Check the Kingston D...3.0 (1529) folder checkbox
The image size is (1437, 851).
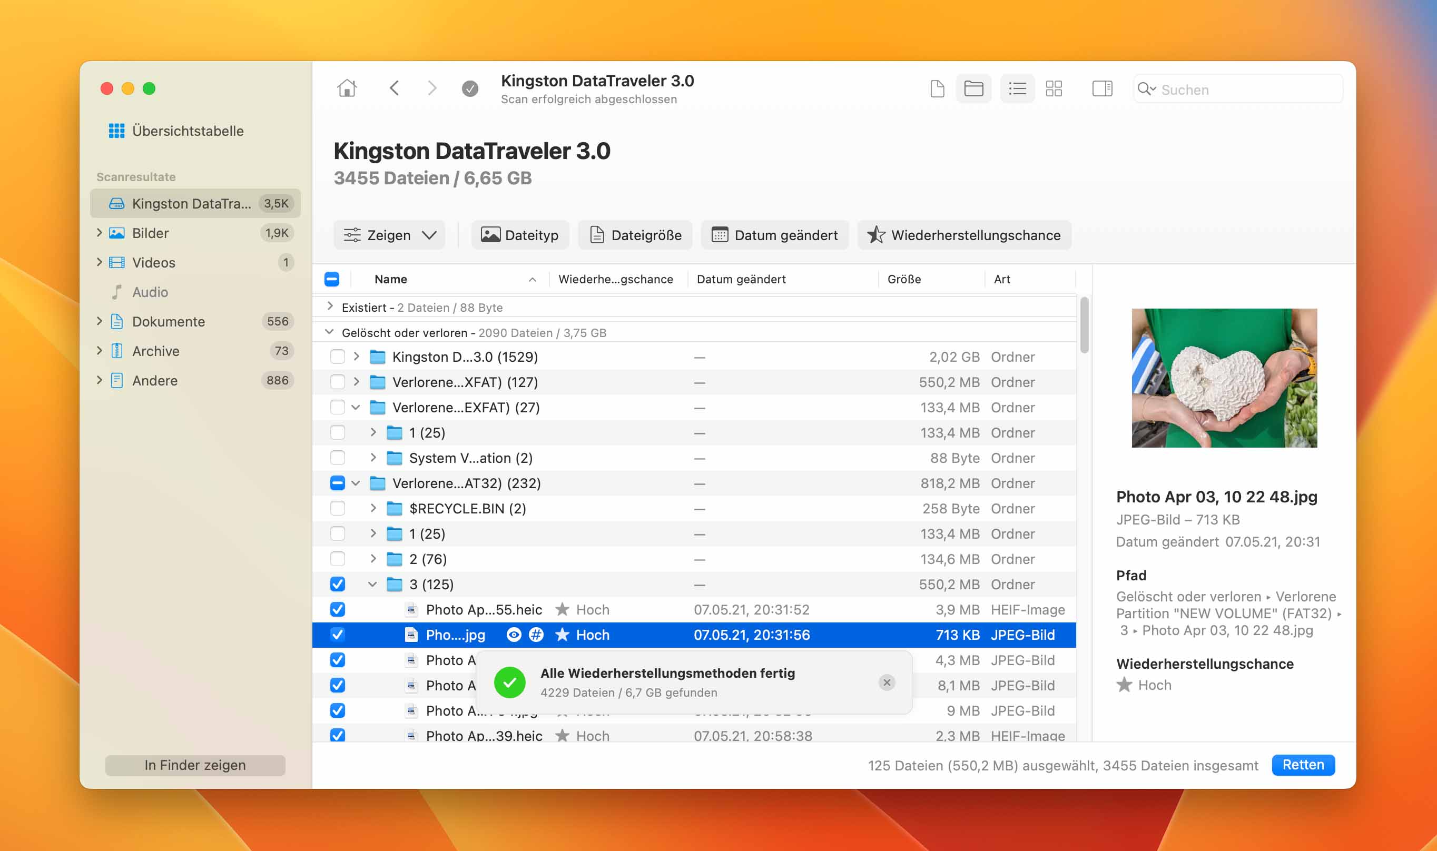click(338, 357)
